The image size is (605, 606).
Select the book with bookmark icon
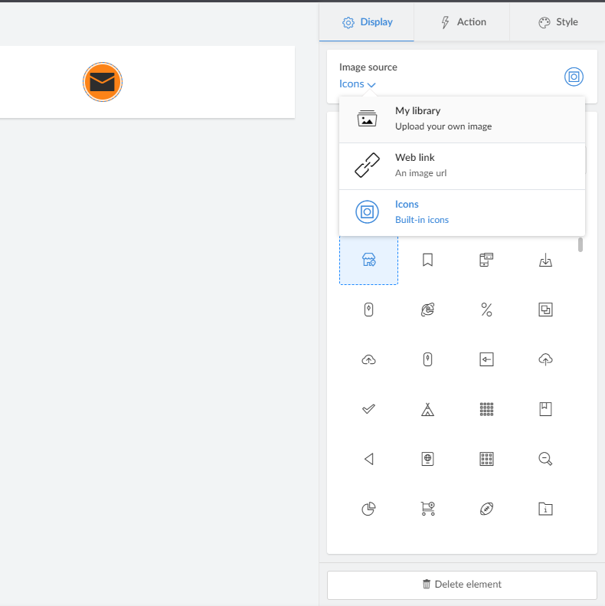tap(545, 409)
